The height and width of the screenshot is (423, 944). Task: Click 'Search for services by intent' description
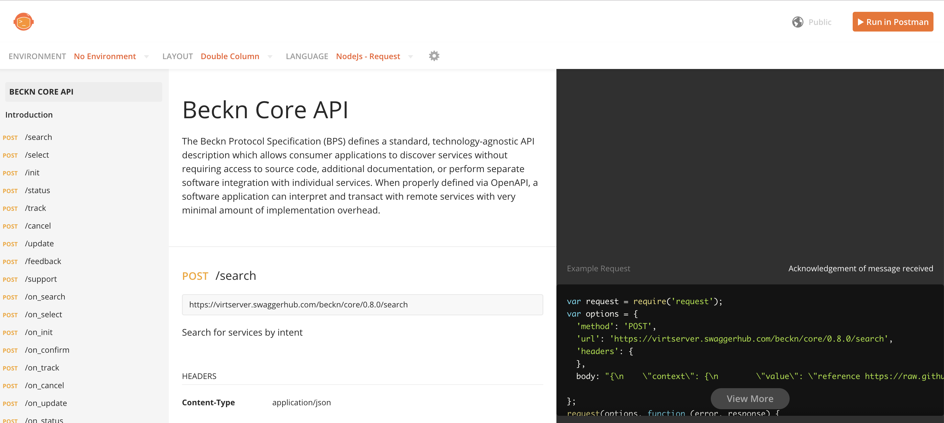(x=242, y=332)
